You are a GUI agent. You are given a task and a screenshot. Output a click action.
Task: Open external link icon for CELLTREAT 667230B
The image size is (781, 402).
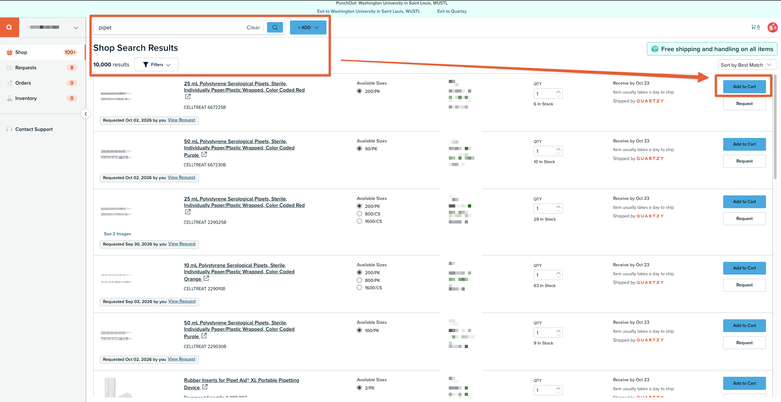(x=204, y=155)
